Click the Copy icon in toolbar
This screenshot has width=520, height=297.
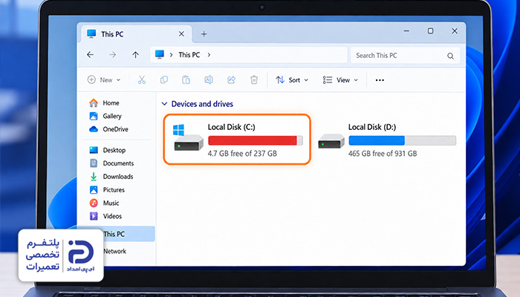(x=164, y=80)
